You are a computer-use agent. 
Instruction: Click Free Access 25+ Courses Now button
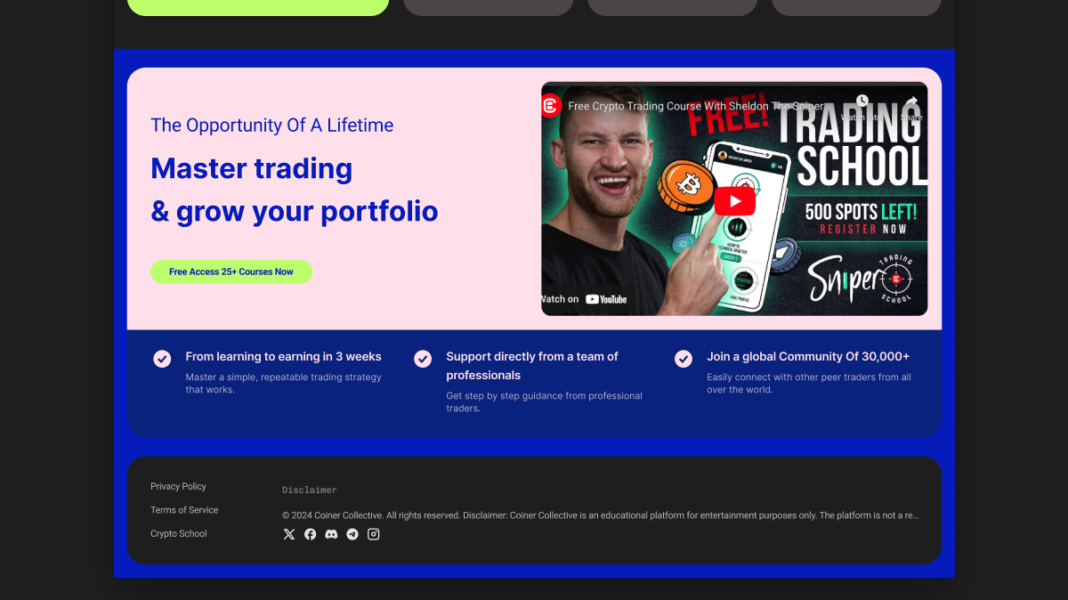tap(231, 272)
